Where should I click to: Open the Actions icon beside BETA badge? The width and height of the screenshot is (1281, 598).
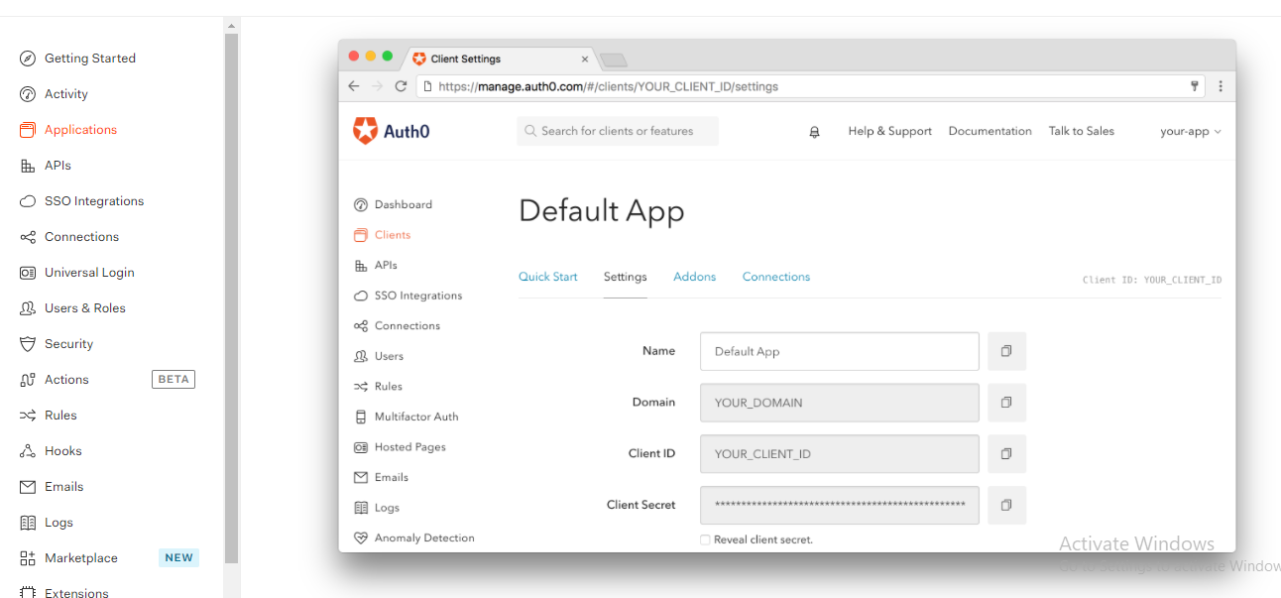[28, 380]
